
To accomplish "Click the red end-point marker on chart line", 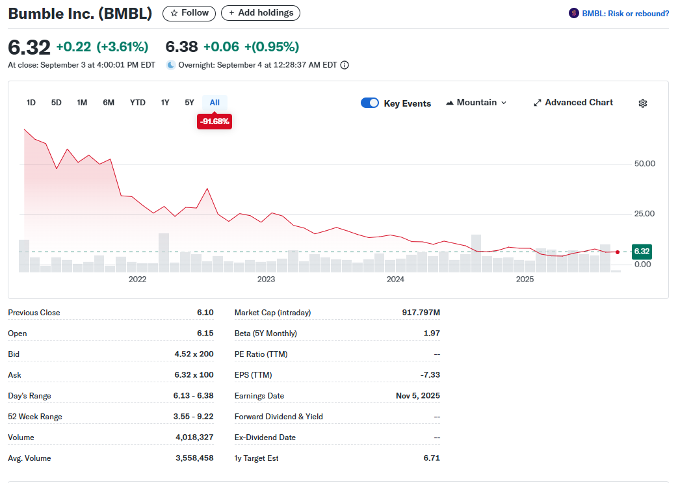I will (x=618, y=252).
